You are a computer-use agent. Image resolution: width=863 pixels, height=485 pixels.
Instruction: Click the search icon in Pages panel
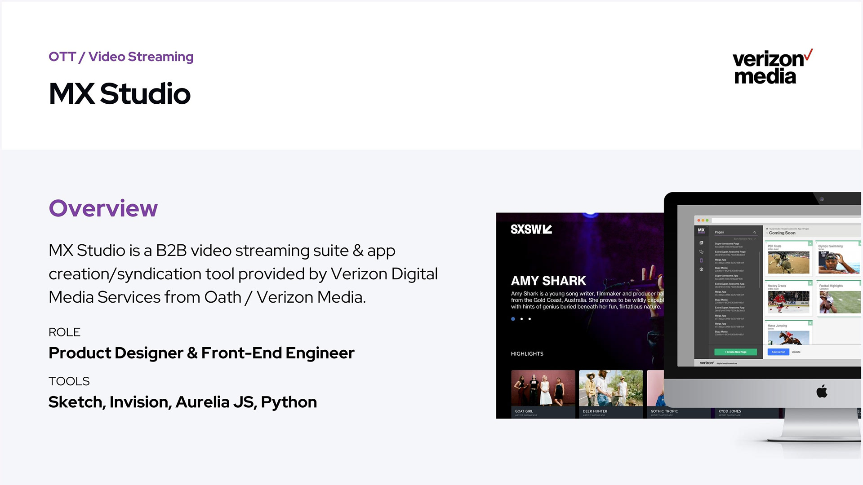755,233
